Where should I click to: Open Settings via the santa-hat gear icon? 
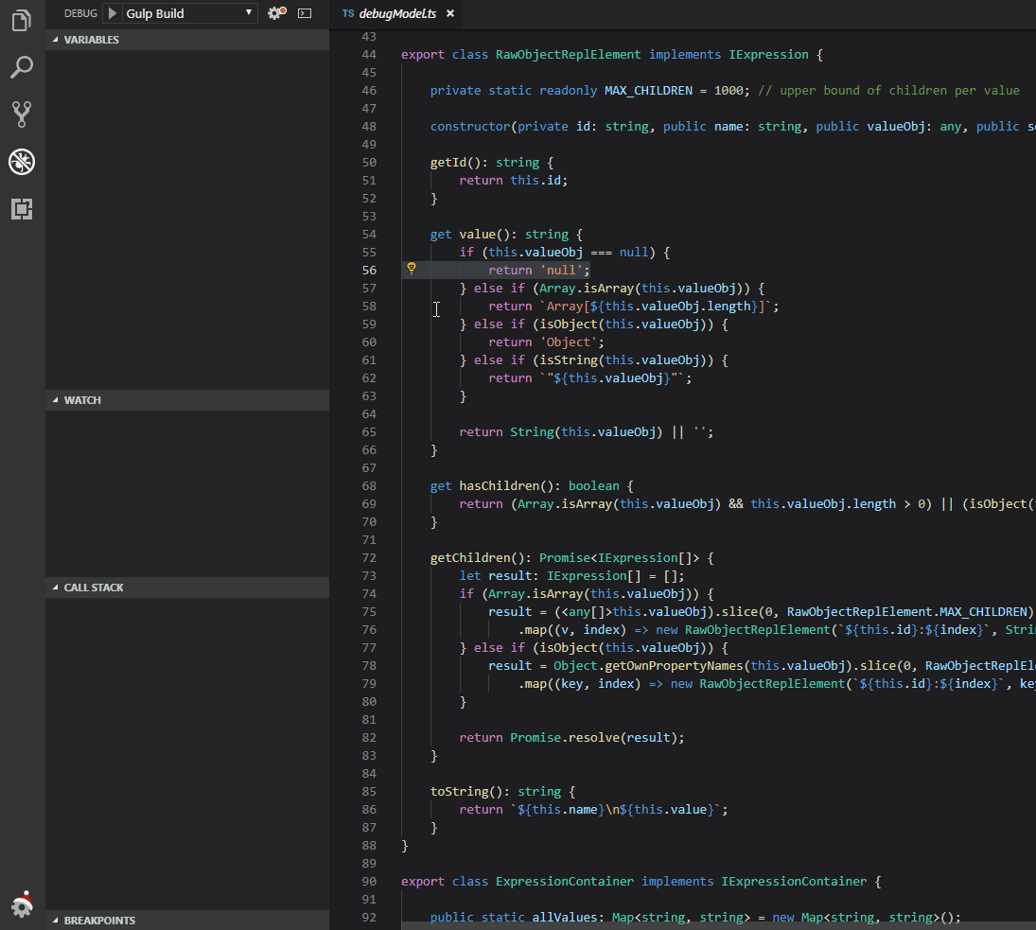pos(21,905)
